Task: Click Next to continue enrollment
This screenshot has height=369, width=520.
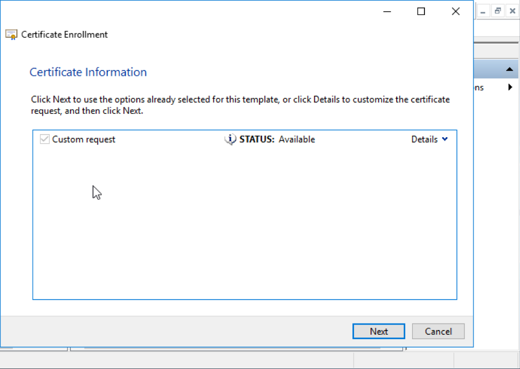Action: click(x=379, y=331)
